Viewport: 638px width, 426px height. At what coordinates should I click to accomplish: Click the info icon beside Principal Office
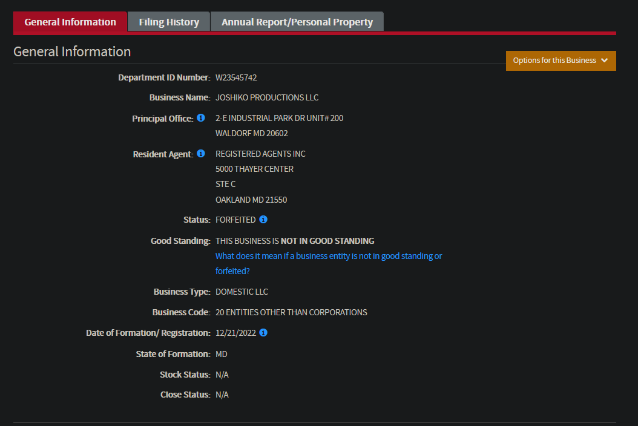[x=200, y=117]
